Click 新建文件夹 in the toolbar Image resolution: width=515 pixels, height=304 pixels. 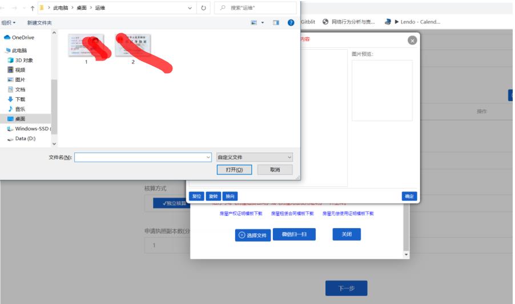click(39, 23)
